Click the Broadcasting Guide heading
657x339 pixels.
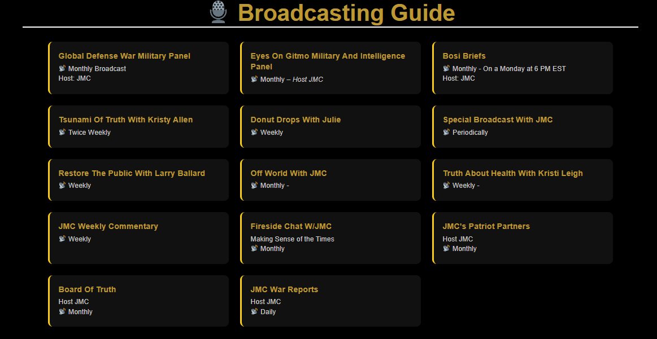pyautogui.click(x=346, y=12)
